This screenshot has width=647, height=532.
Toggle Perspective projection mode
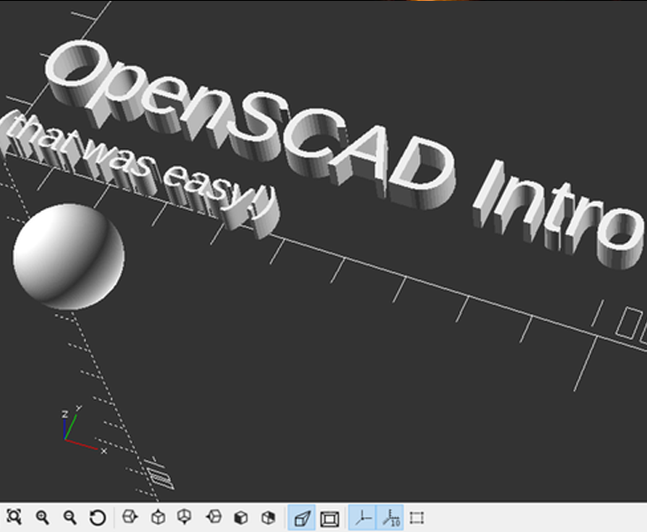coord(301,518)
